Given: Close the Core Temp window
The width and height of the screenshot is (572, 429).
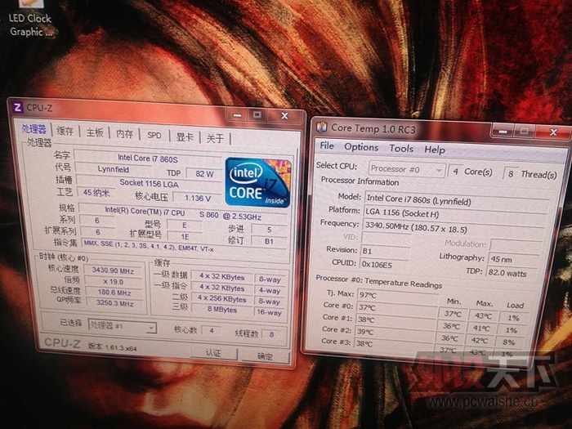Looking at the screenshot, I should tap(553, 132).
